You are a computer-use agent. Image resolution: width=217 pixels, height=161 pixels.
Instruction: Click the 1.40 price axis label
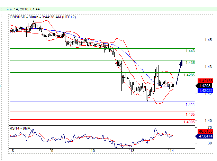pyautogui.click(x=208, y=121)
